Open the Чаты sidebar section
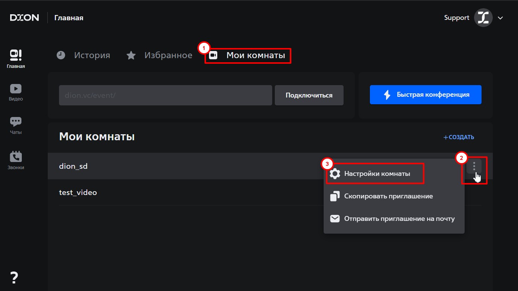Image resolution: width=518 pixels, height=291 pixels. click(x=16, y=126)
